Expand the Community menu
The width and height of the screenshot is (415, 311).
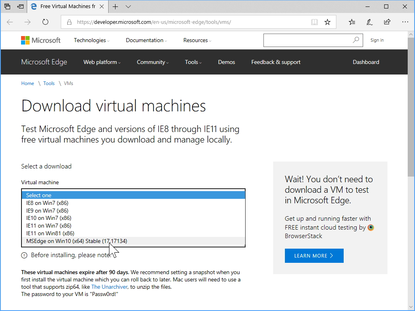tap(152, 62)
